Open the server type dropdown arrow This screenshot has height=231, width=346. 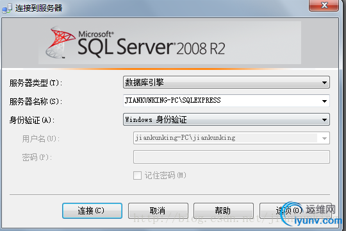pos(324,83)
